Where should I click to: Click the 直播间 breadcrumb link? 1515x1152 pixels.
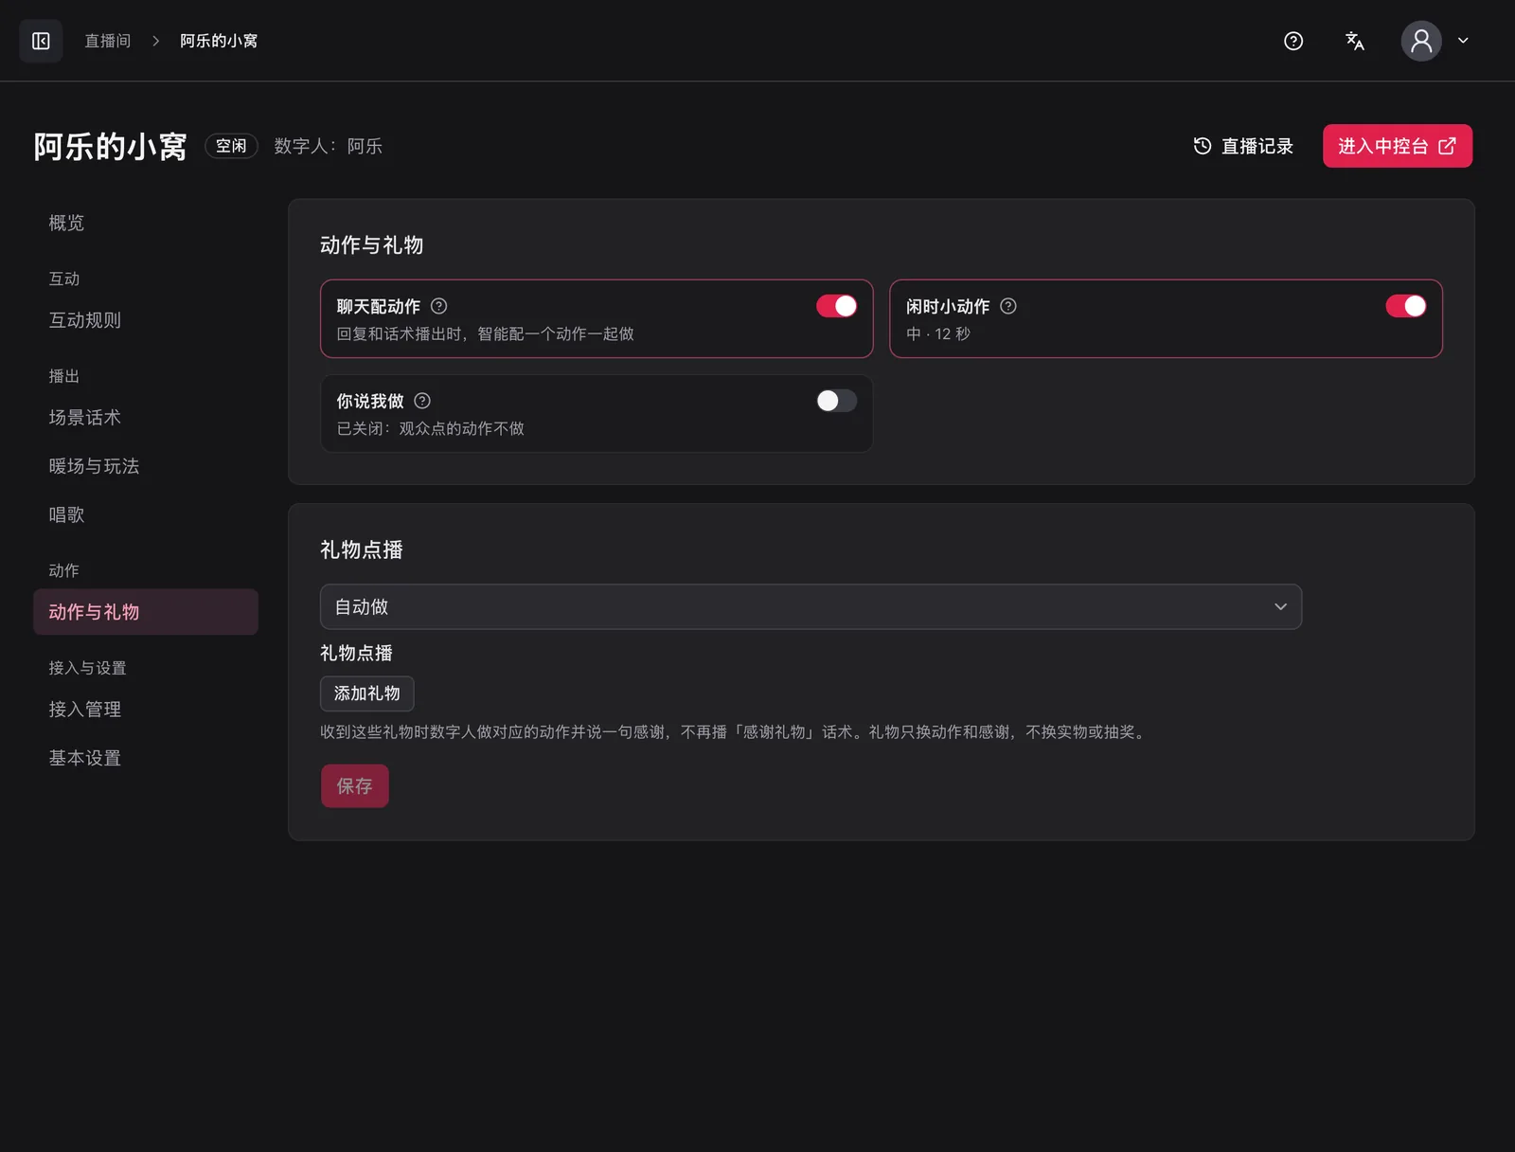(x=108, y=41)
